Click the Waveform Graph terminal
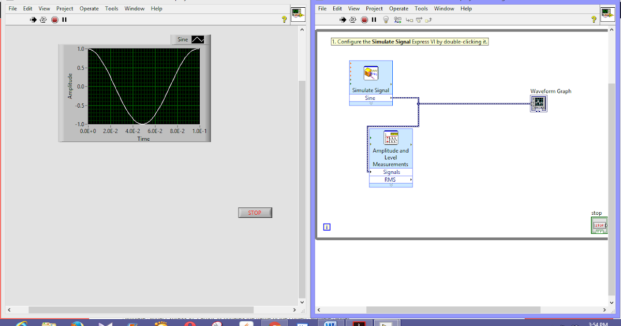 pyautogui.click(x=539, y=103)
